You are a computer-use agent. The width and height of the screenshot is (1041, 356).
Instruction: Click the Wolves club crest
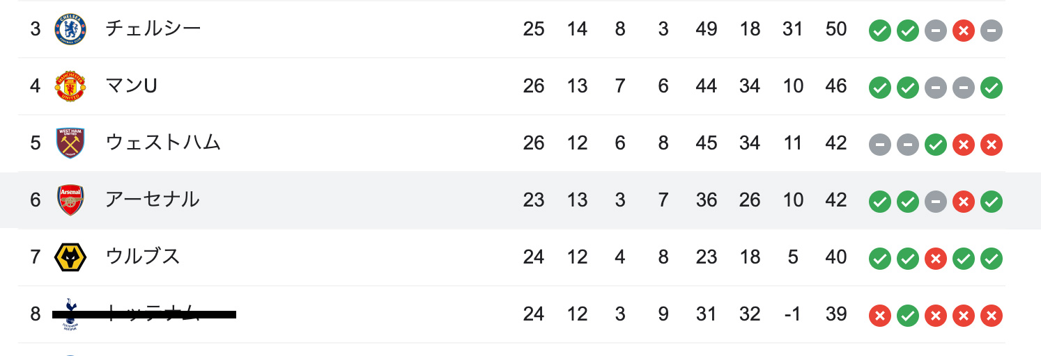pos(70,257)
